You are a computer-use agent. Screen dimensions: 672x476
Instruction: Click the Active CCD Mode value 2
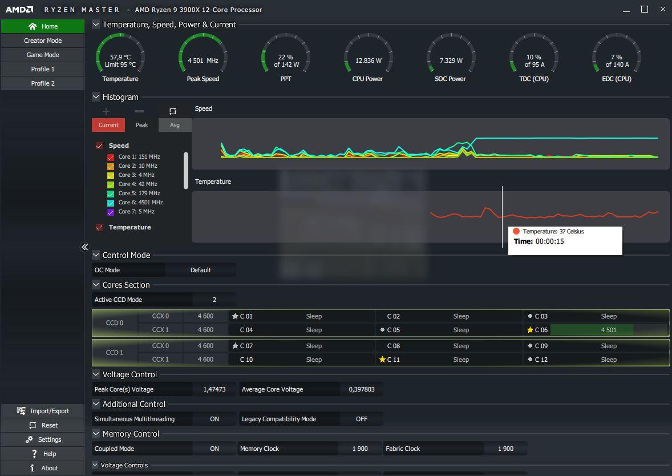pos(214,299)
